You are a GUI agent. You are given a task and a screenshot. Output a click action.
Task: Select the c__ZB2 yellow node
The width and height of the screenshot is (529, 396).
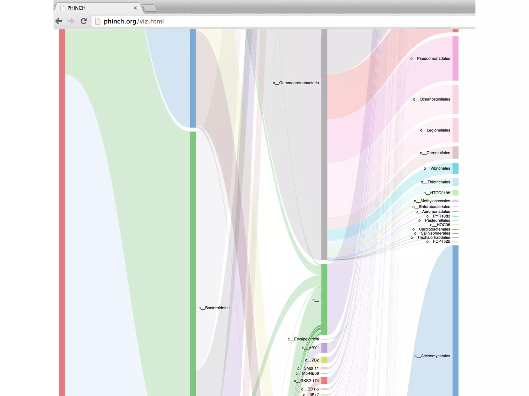click(324, 360)
